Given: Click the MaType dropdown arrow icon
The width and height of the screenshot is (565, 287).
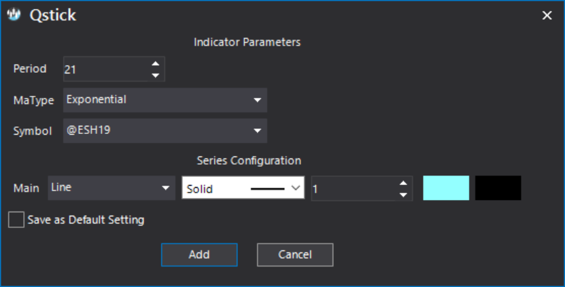Looking at the screenshot, I should [x=257, y=100].
